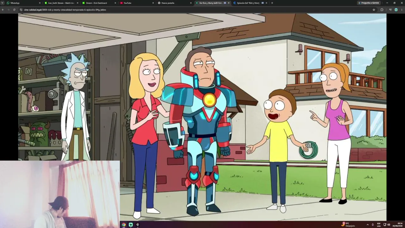Click the microphone icon in system tray
The image size is (405, 228).
373,225
